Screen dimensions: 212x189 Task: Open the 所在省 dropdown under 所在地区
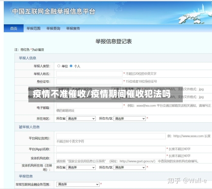pyautogui.click(x=81, y=118)
